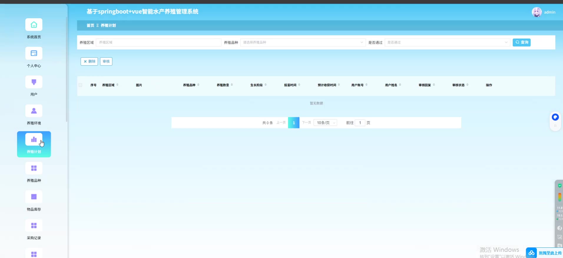Click the 查询 search button
This screenshot has width=563, height=258.
coord(521,42)
